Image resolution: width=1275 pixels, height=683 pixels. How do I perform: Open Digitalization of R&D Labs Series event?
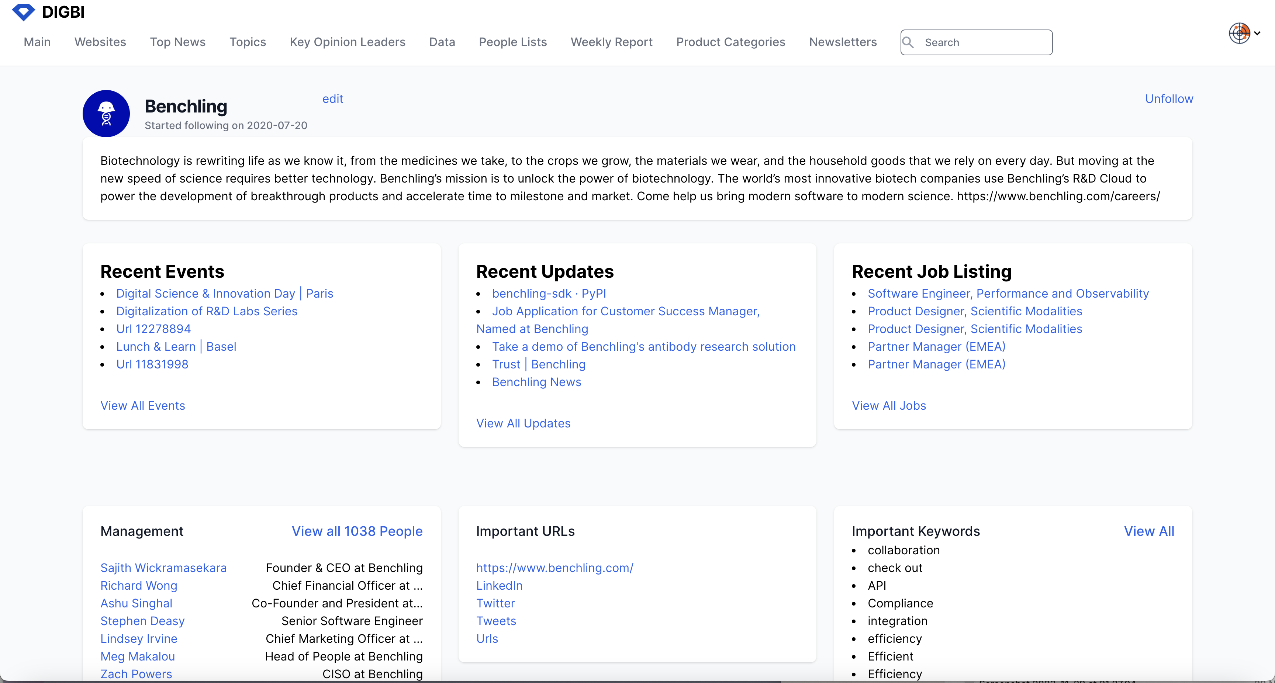coord(207,311)
